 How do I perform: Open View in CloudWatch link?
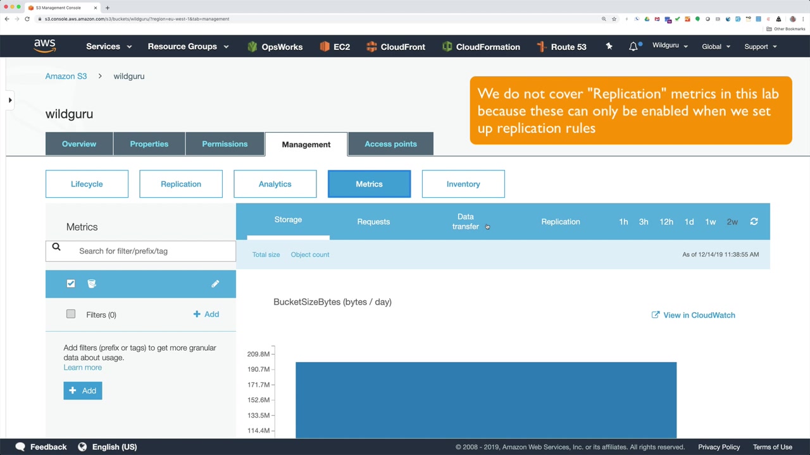pyautogui.click(x=694, y=315)
